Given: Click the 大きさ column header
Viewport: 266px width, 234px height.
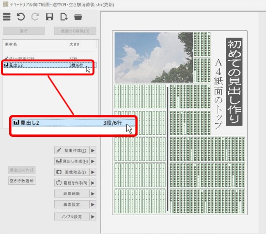Looking at the screenshot, I should click(74, 44).
